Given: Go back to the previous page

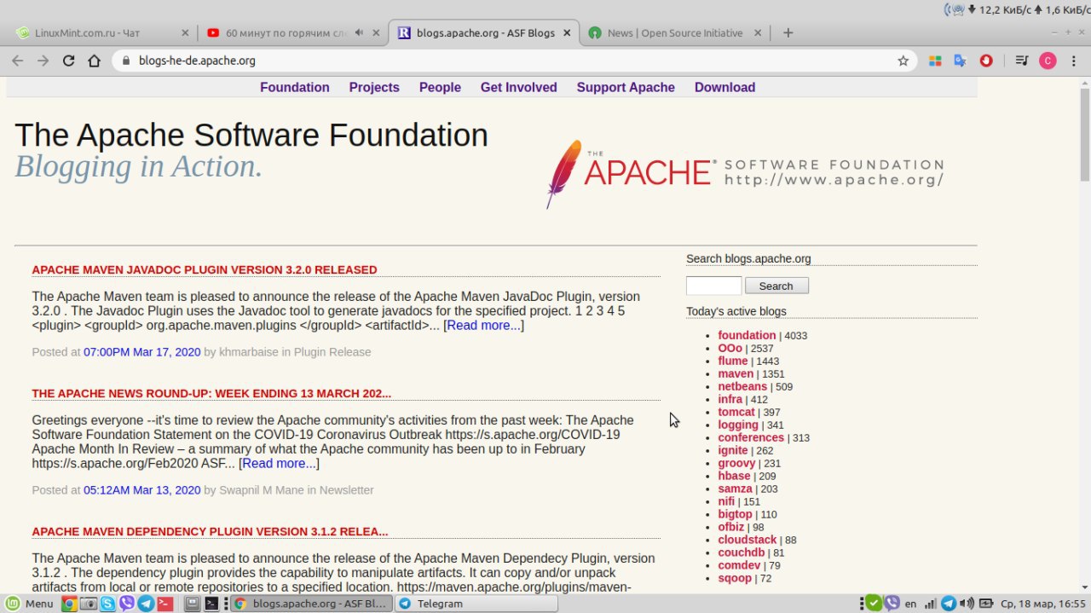Looking at the screenshot, I should [17, 61].
